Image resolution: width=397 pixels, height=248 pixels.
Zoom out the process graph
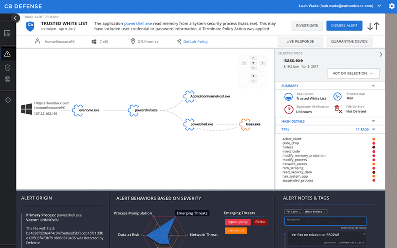point(253,81)
